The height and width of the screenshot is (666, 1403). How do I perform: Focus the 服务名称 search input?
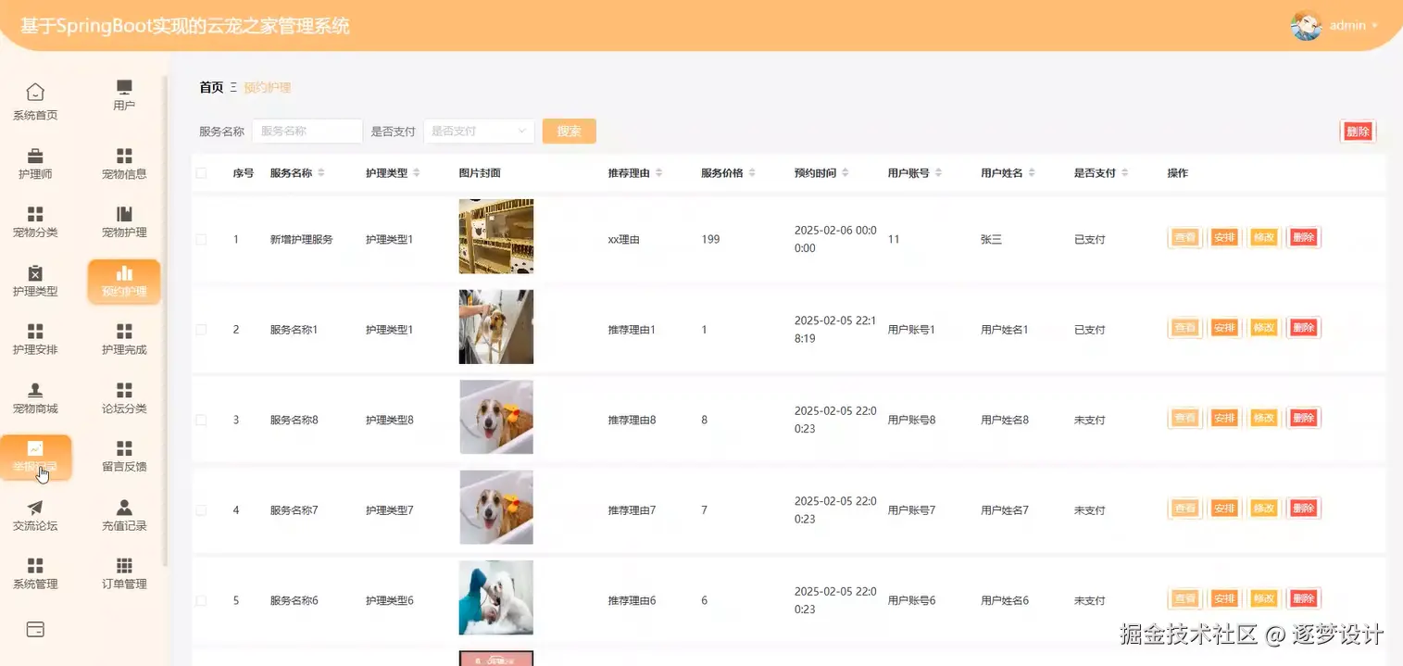307,132
